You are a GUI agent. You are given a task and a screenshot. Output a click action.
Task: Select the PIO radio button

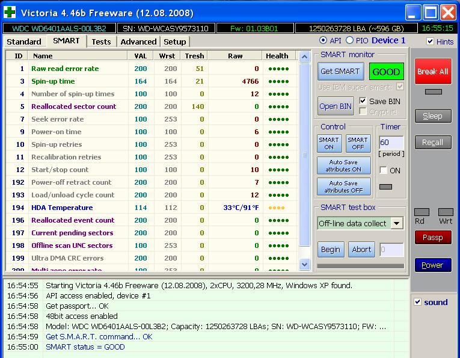[349, 40]
